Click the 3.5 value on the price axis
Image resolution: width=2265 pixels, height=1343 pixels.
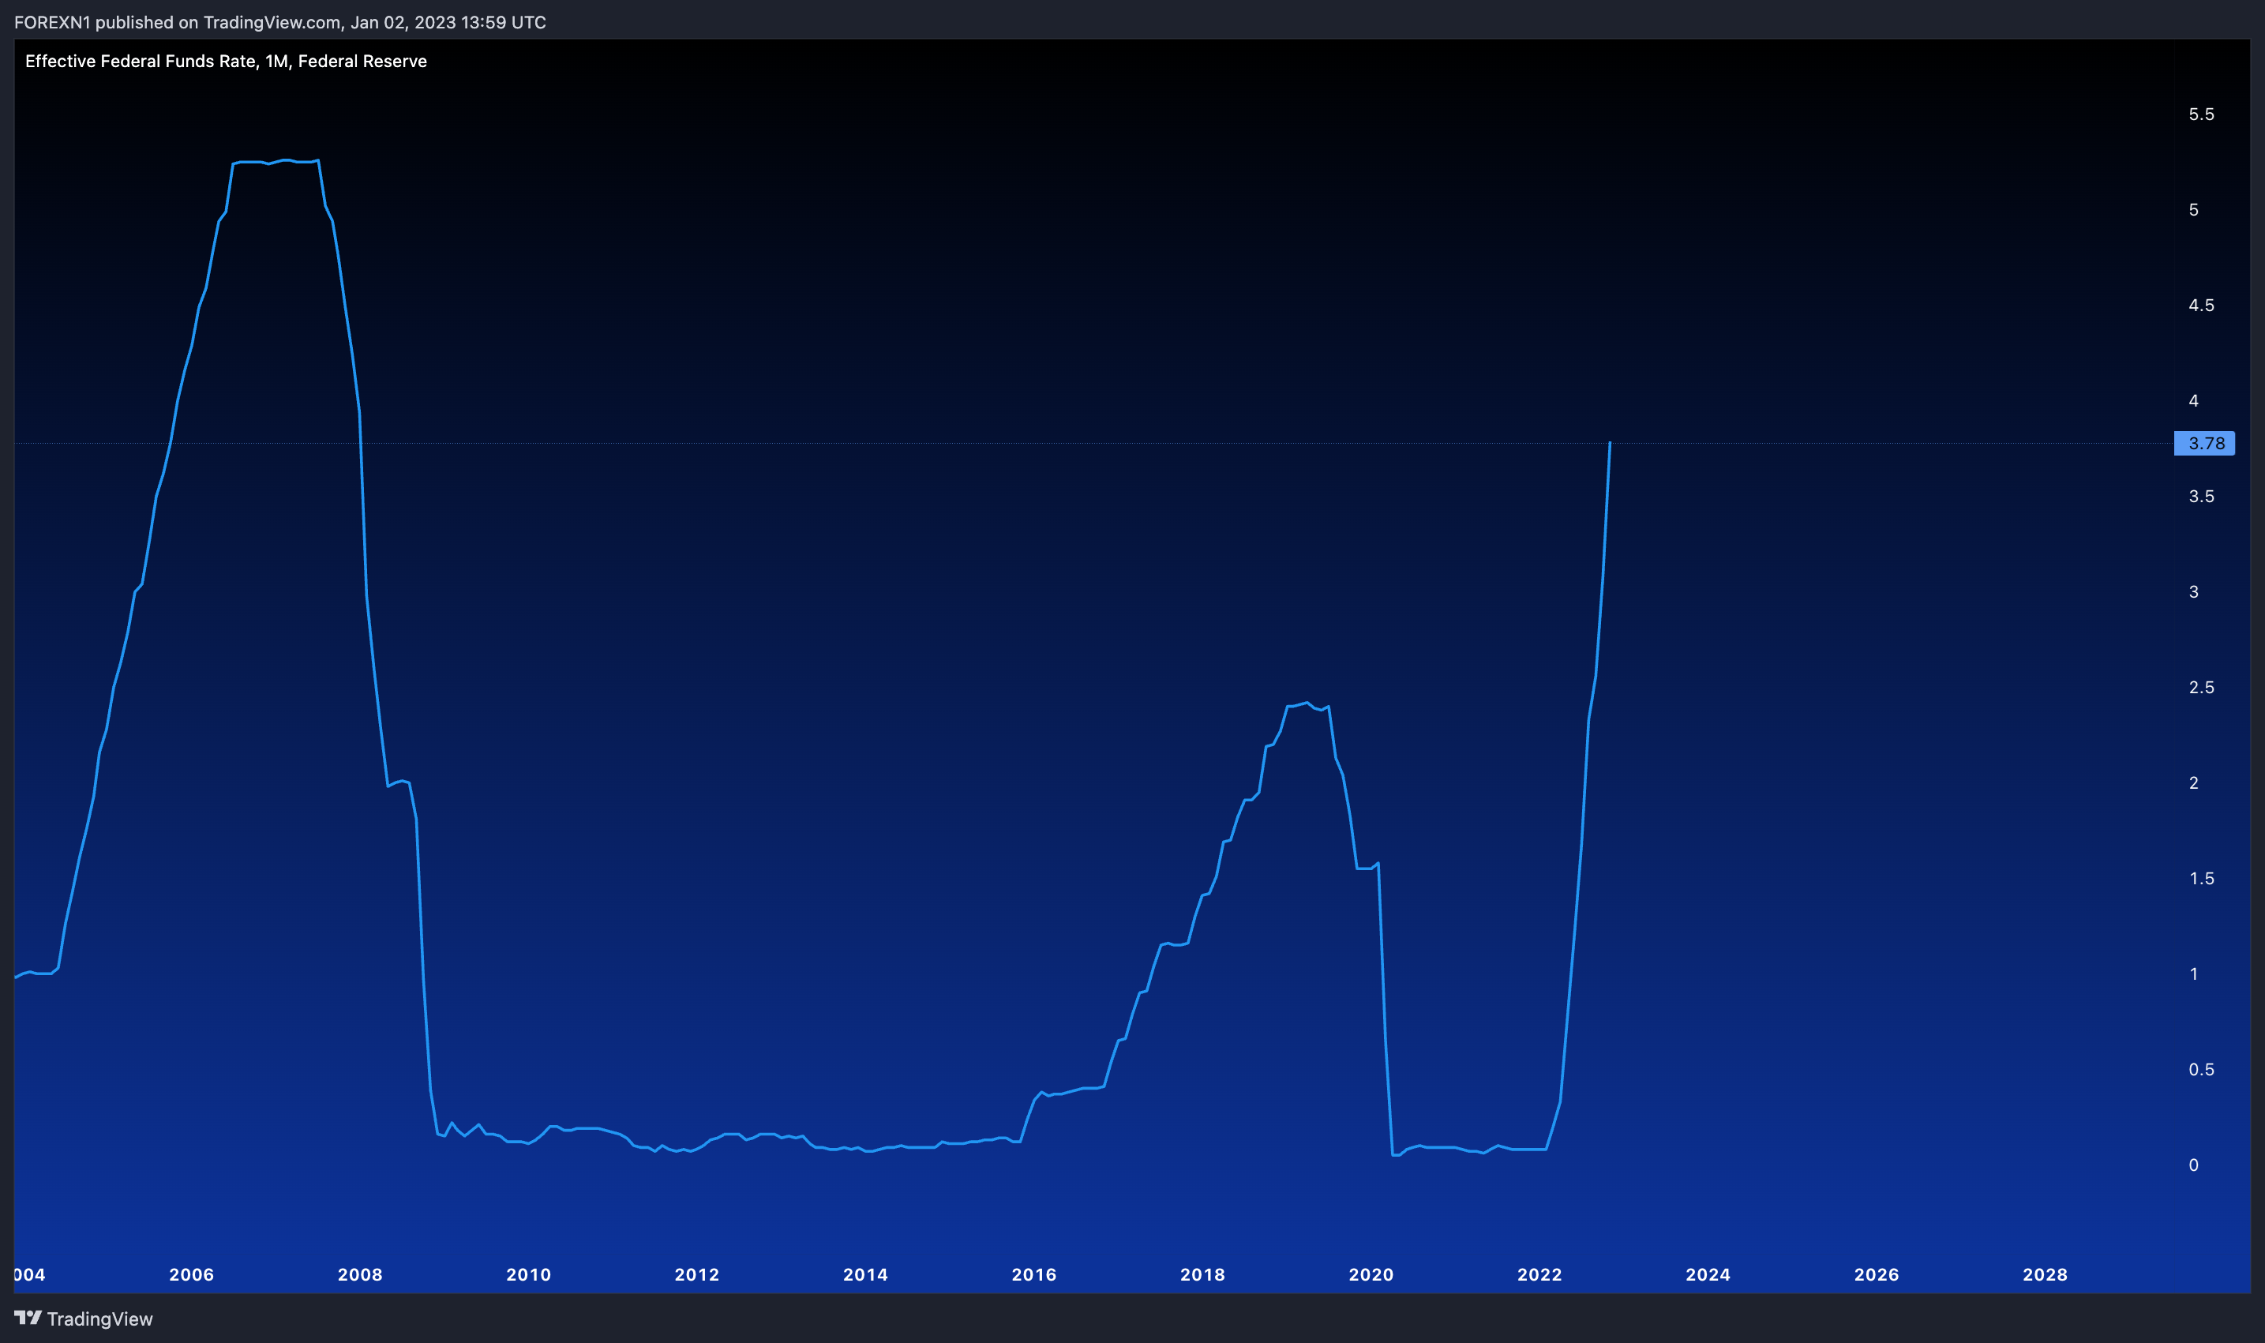coord(2202,496)
